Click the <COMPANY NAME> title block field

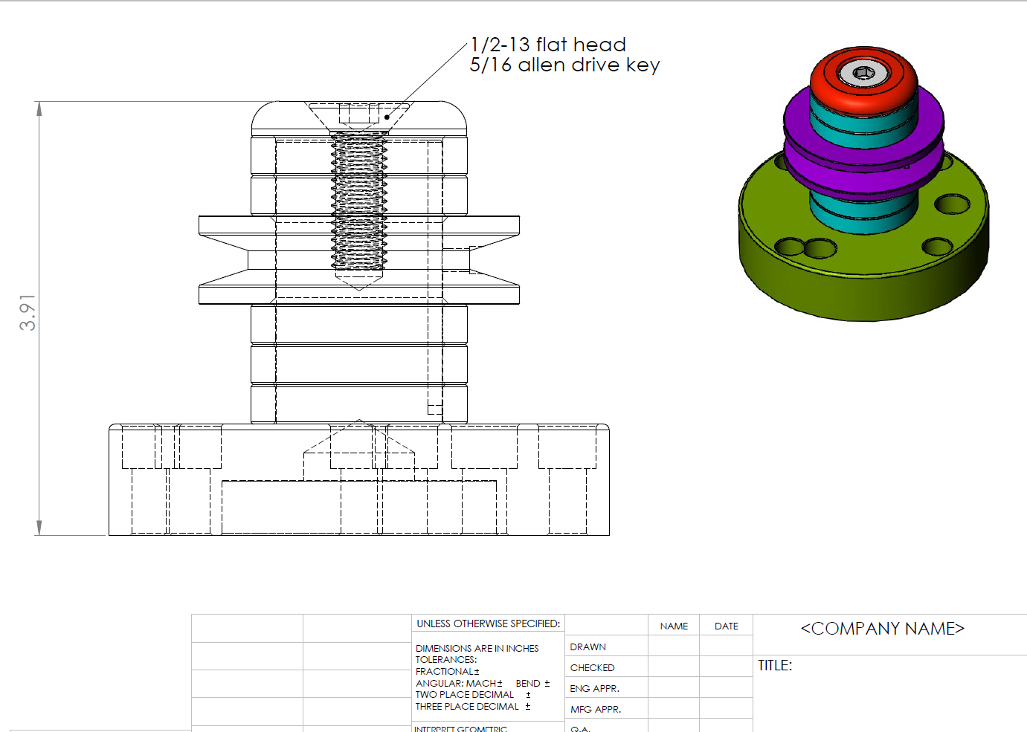point(882,629)
